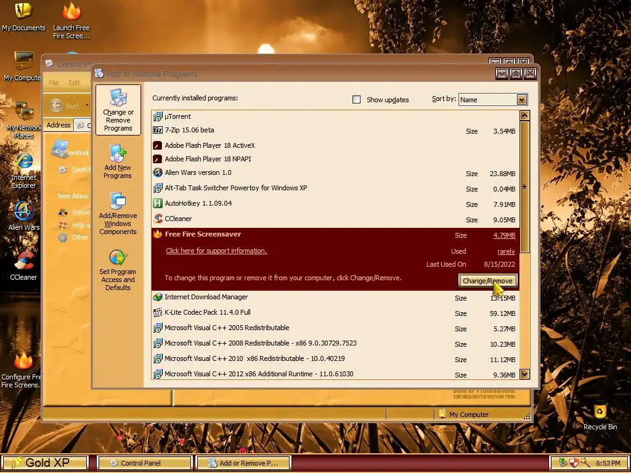This screenshot has height=473, width=631.
Task: Open My Network Places desktop icon
Action: coord(23,119)
